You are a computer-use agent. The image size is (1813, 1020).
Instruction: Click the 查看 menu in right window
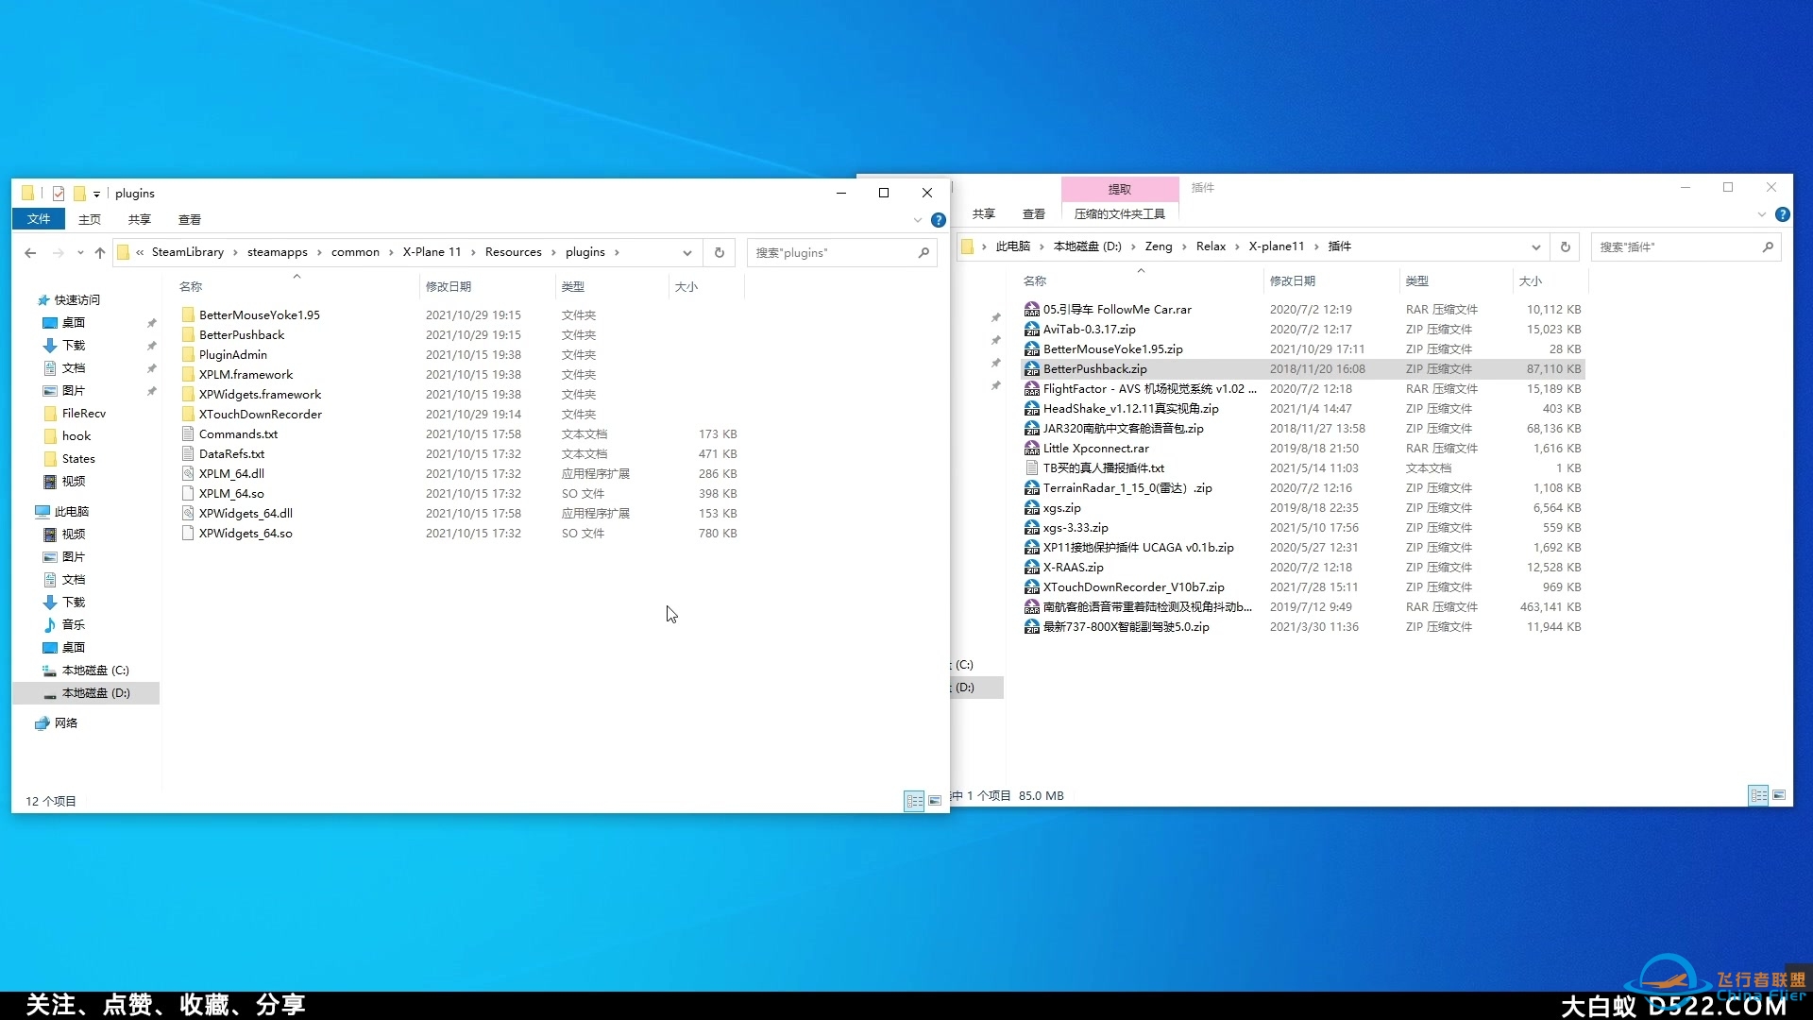point(1034,214)
